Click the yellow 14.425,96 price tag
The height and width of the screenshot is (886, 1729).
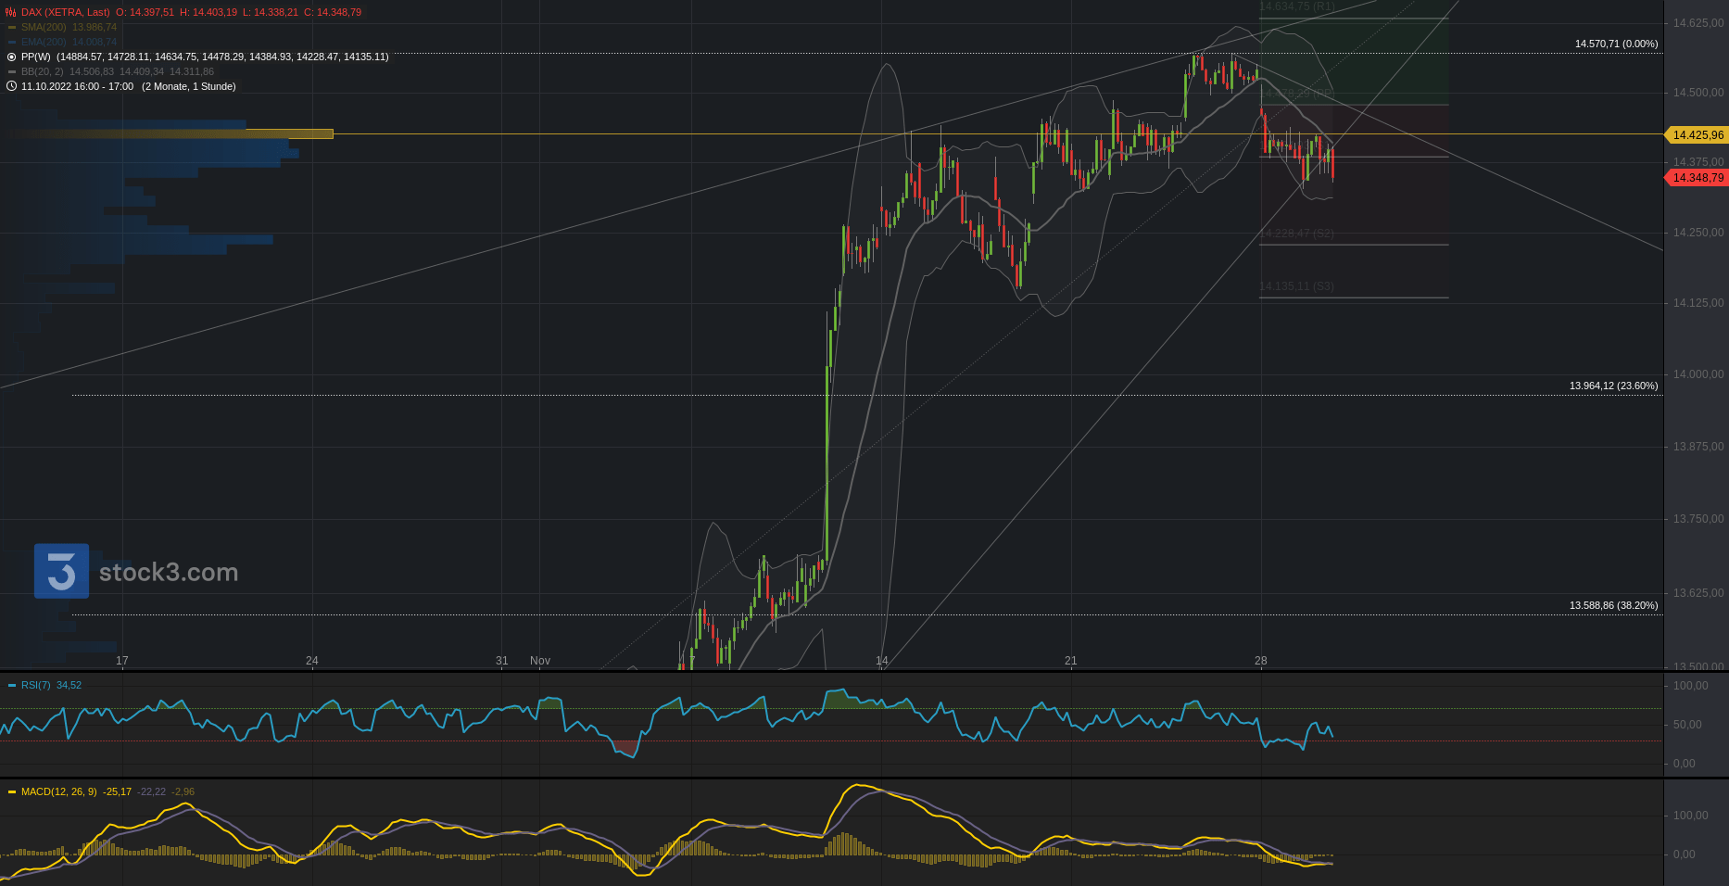pyautogui.click(x=1697, y=135)
